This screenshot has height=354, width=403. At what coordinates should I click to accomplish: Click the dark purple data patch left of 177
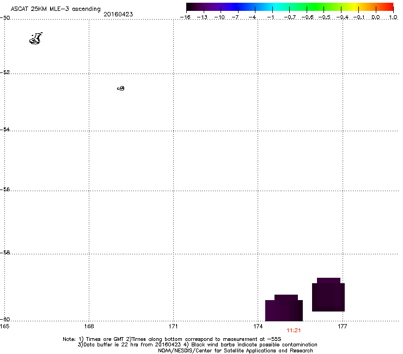[328, 295]
